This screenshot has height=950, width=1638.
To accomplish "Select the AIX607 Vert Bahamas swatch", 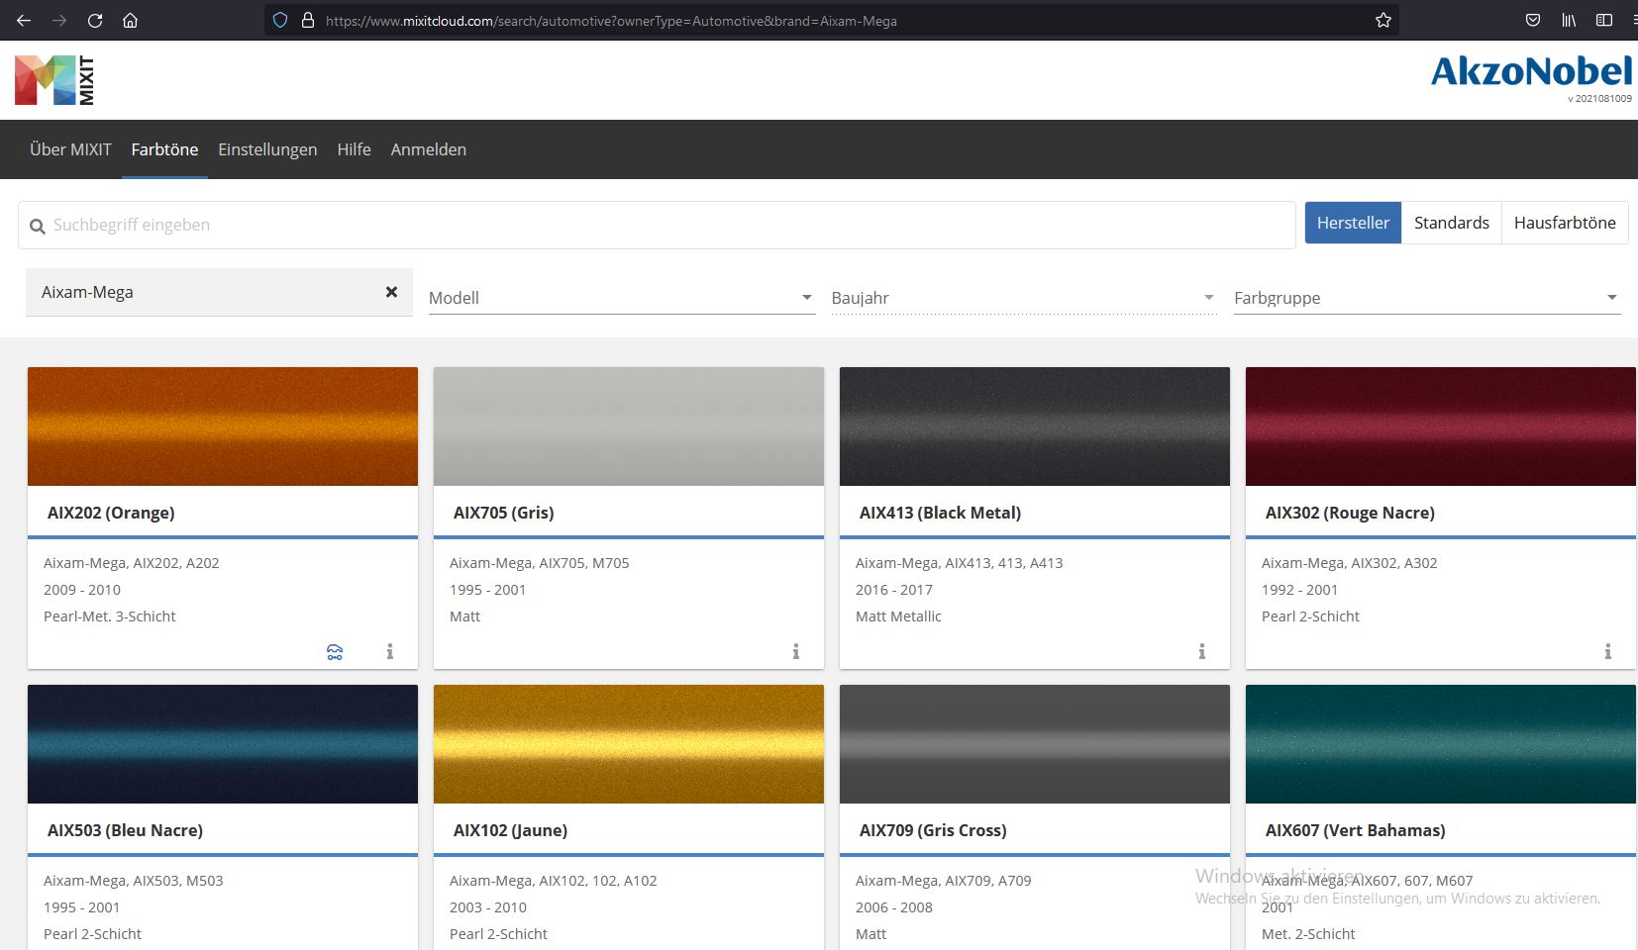I will (x=1441, y=744).
